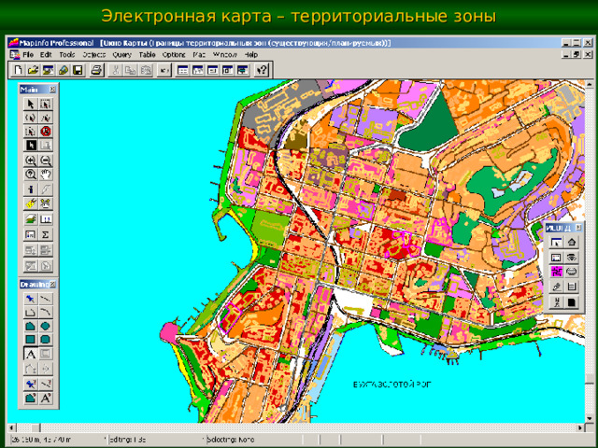This screenshot has width=598, height=448.
Task: Pick the Line drawing tool
Action: point(46,299)
